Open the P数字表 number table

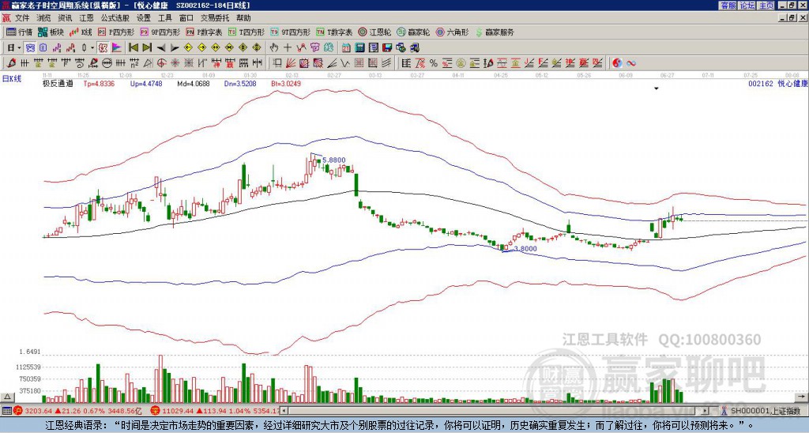click(204, 32)
